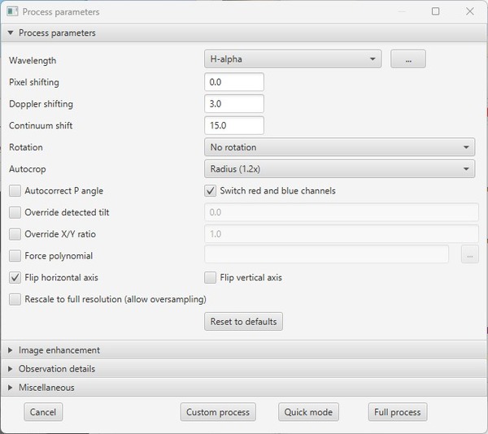Click the Force polynomial text field

(x=326, y=254)
